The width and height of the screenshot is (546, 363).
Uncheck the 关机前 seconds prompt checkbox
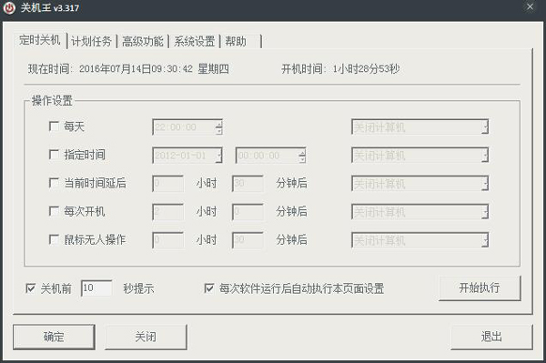31,288
